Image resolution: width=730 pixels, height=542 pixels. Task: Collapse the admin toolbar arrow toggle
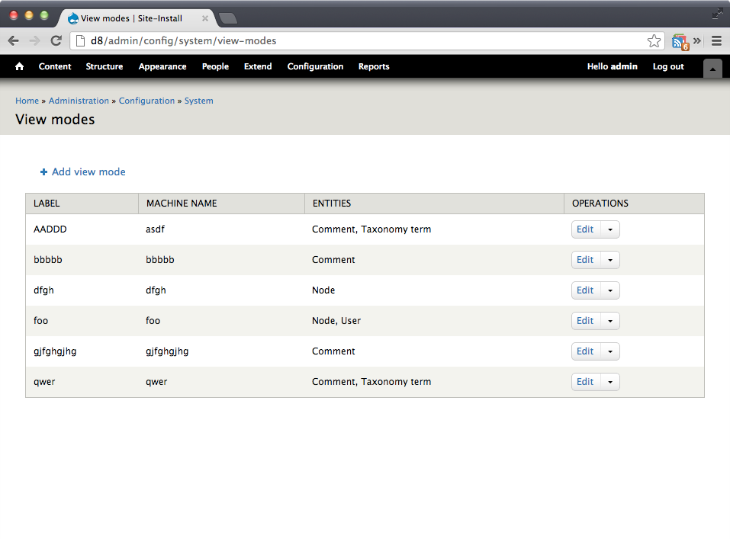(x=712, y=69)
